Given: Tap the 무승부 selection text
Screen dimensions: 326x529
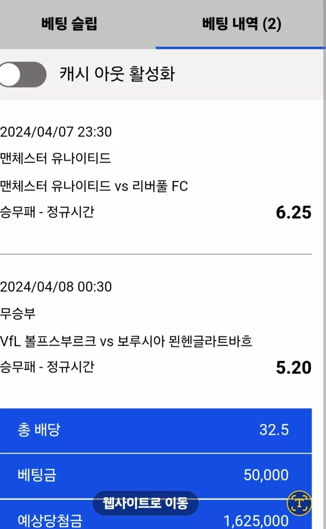Looking at the screenshot, I should 18,313.
